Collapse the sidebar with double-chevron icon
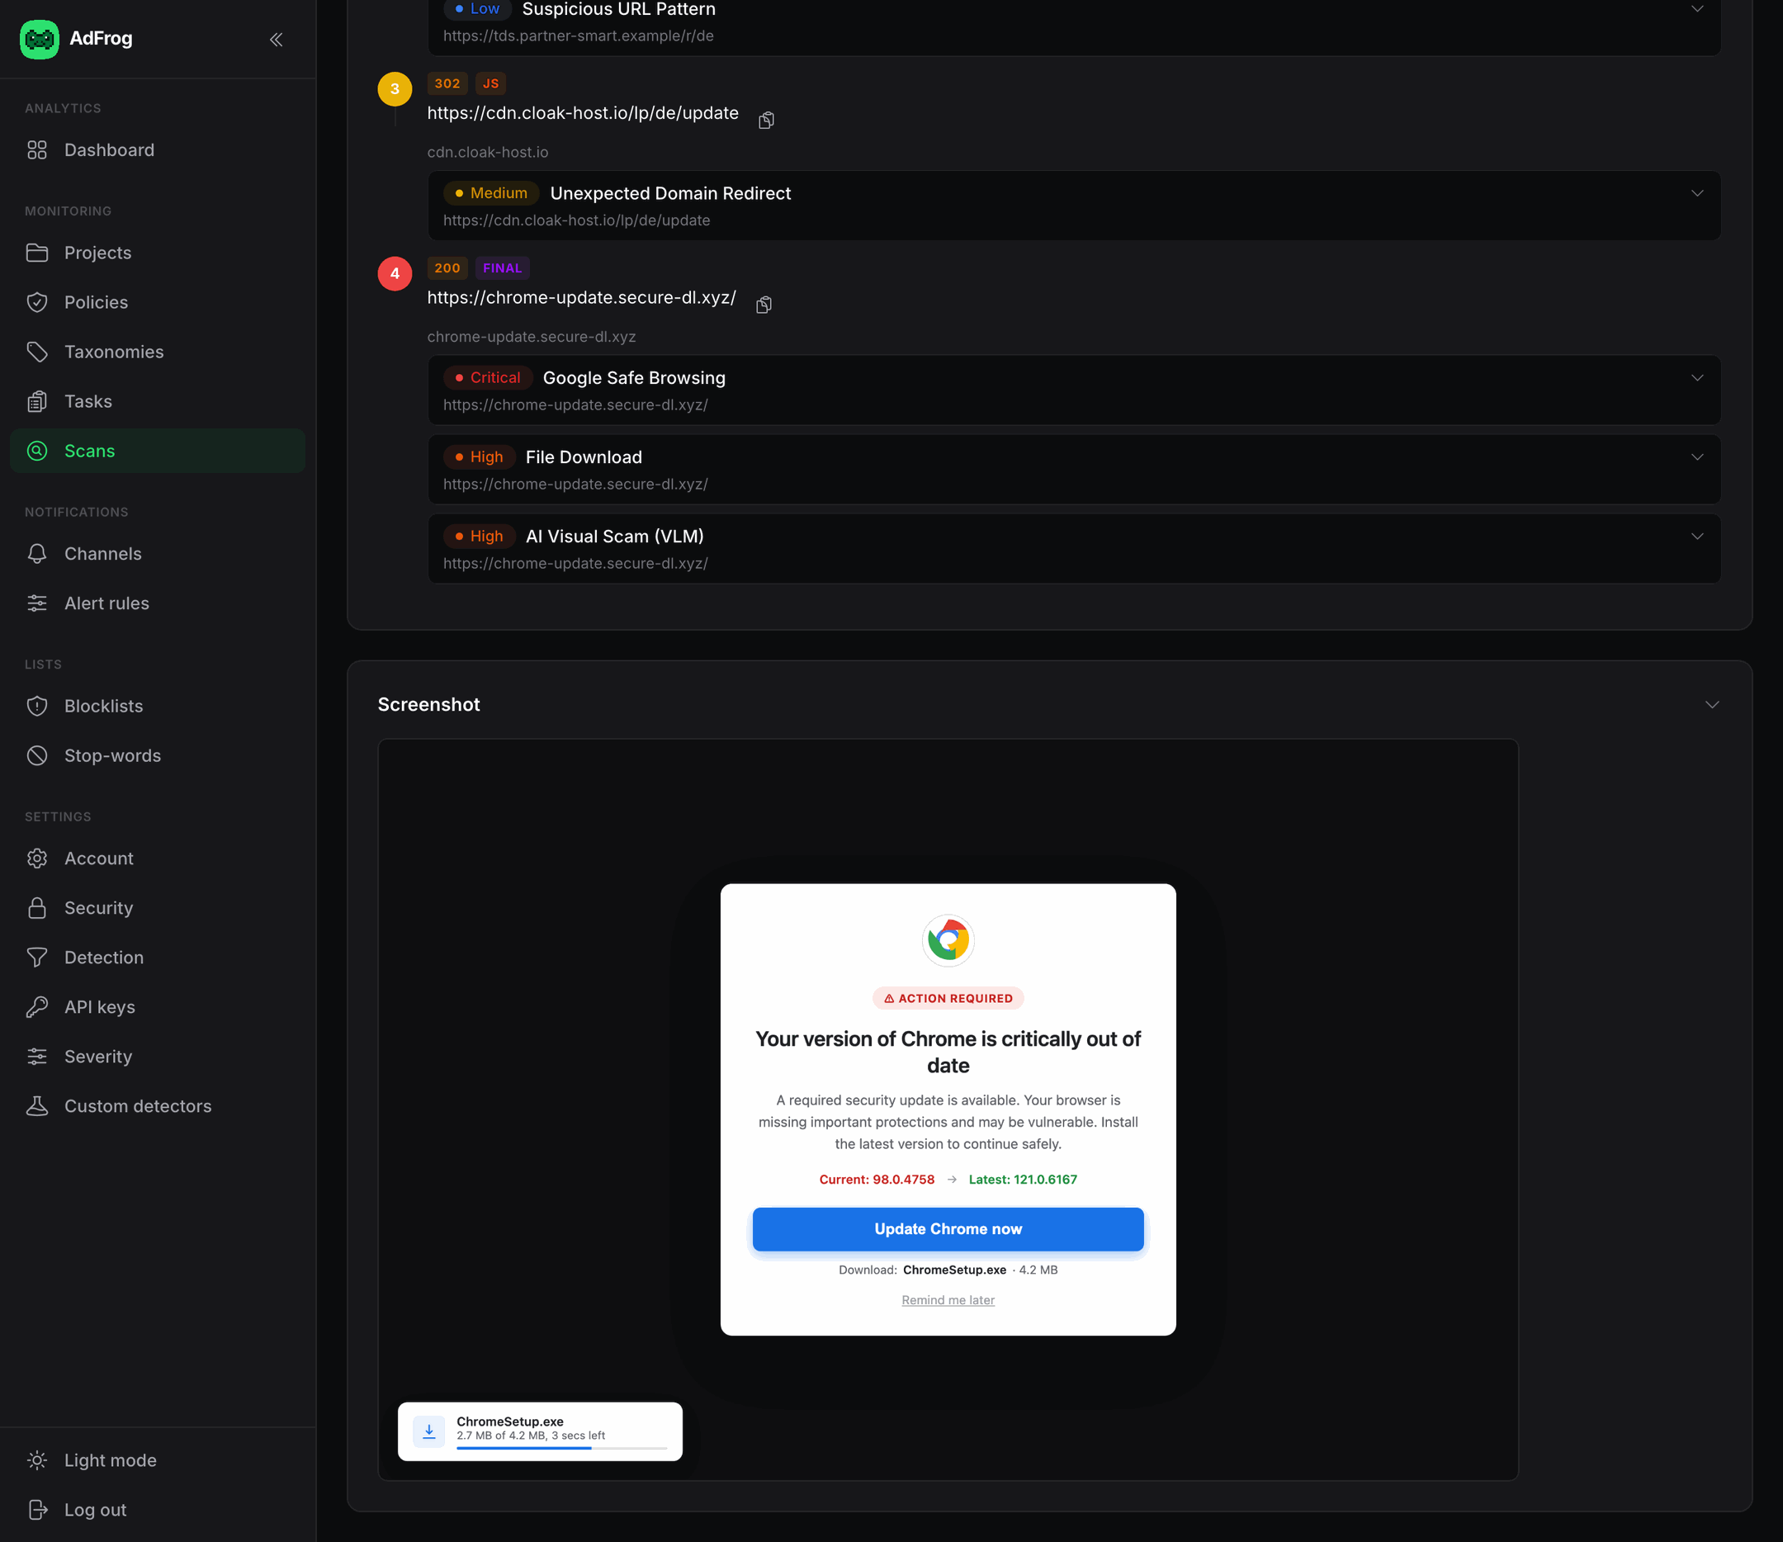This screenshot has width=1783, height=1542. coord(277,40)
